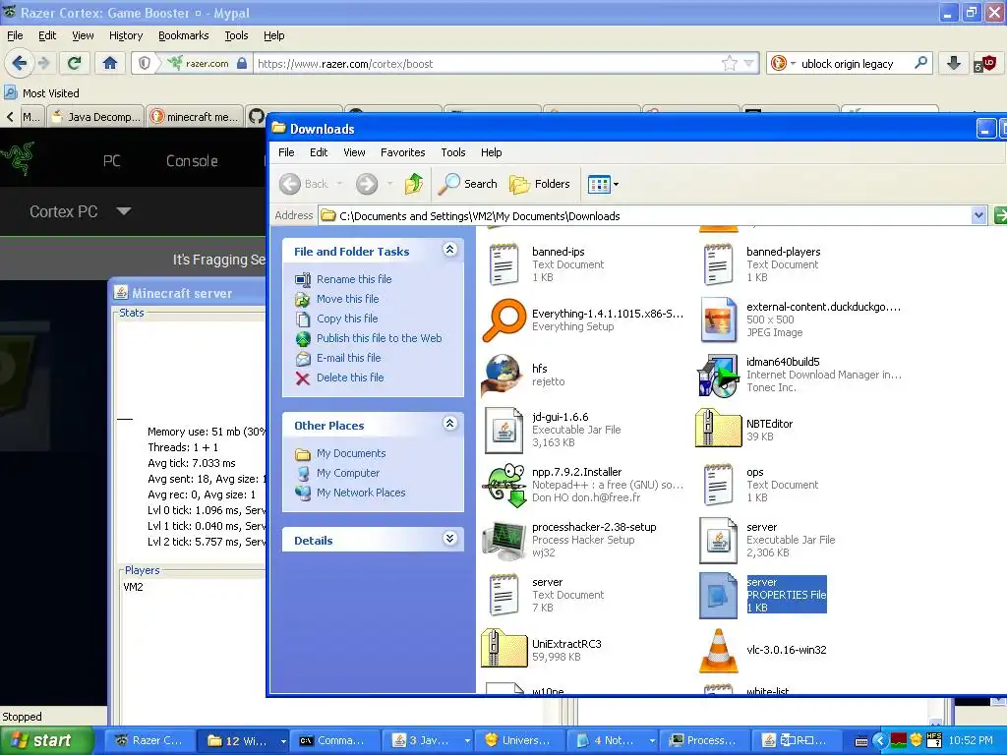Screen dimensions: 1007x755
Task: Select the NBTEditor zip icon
Action: click(718, 429)
